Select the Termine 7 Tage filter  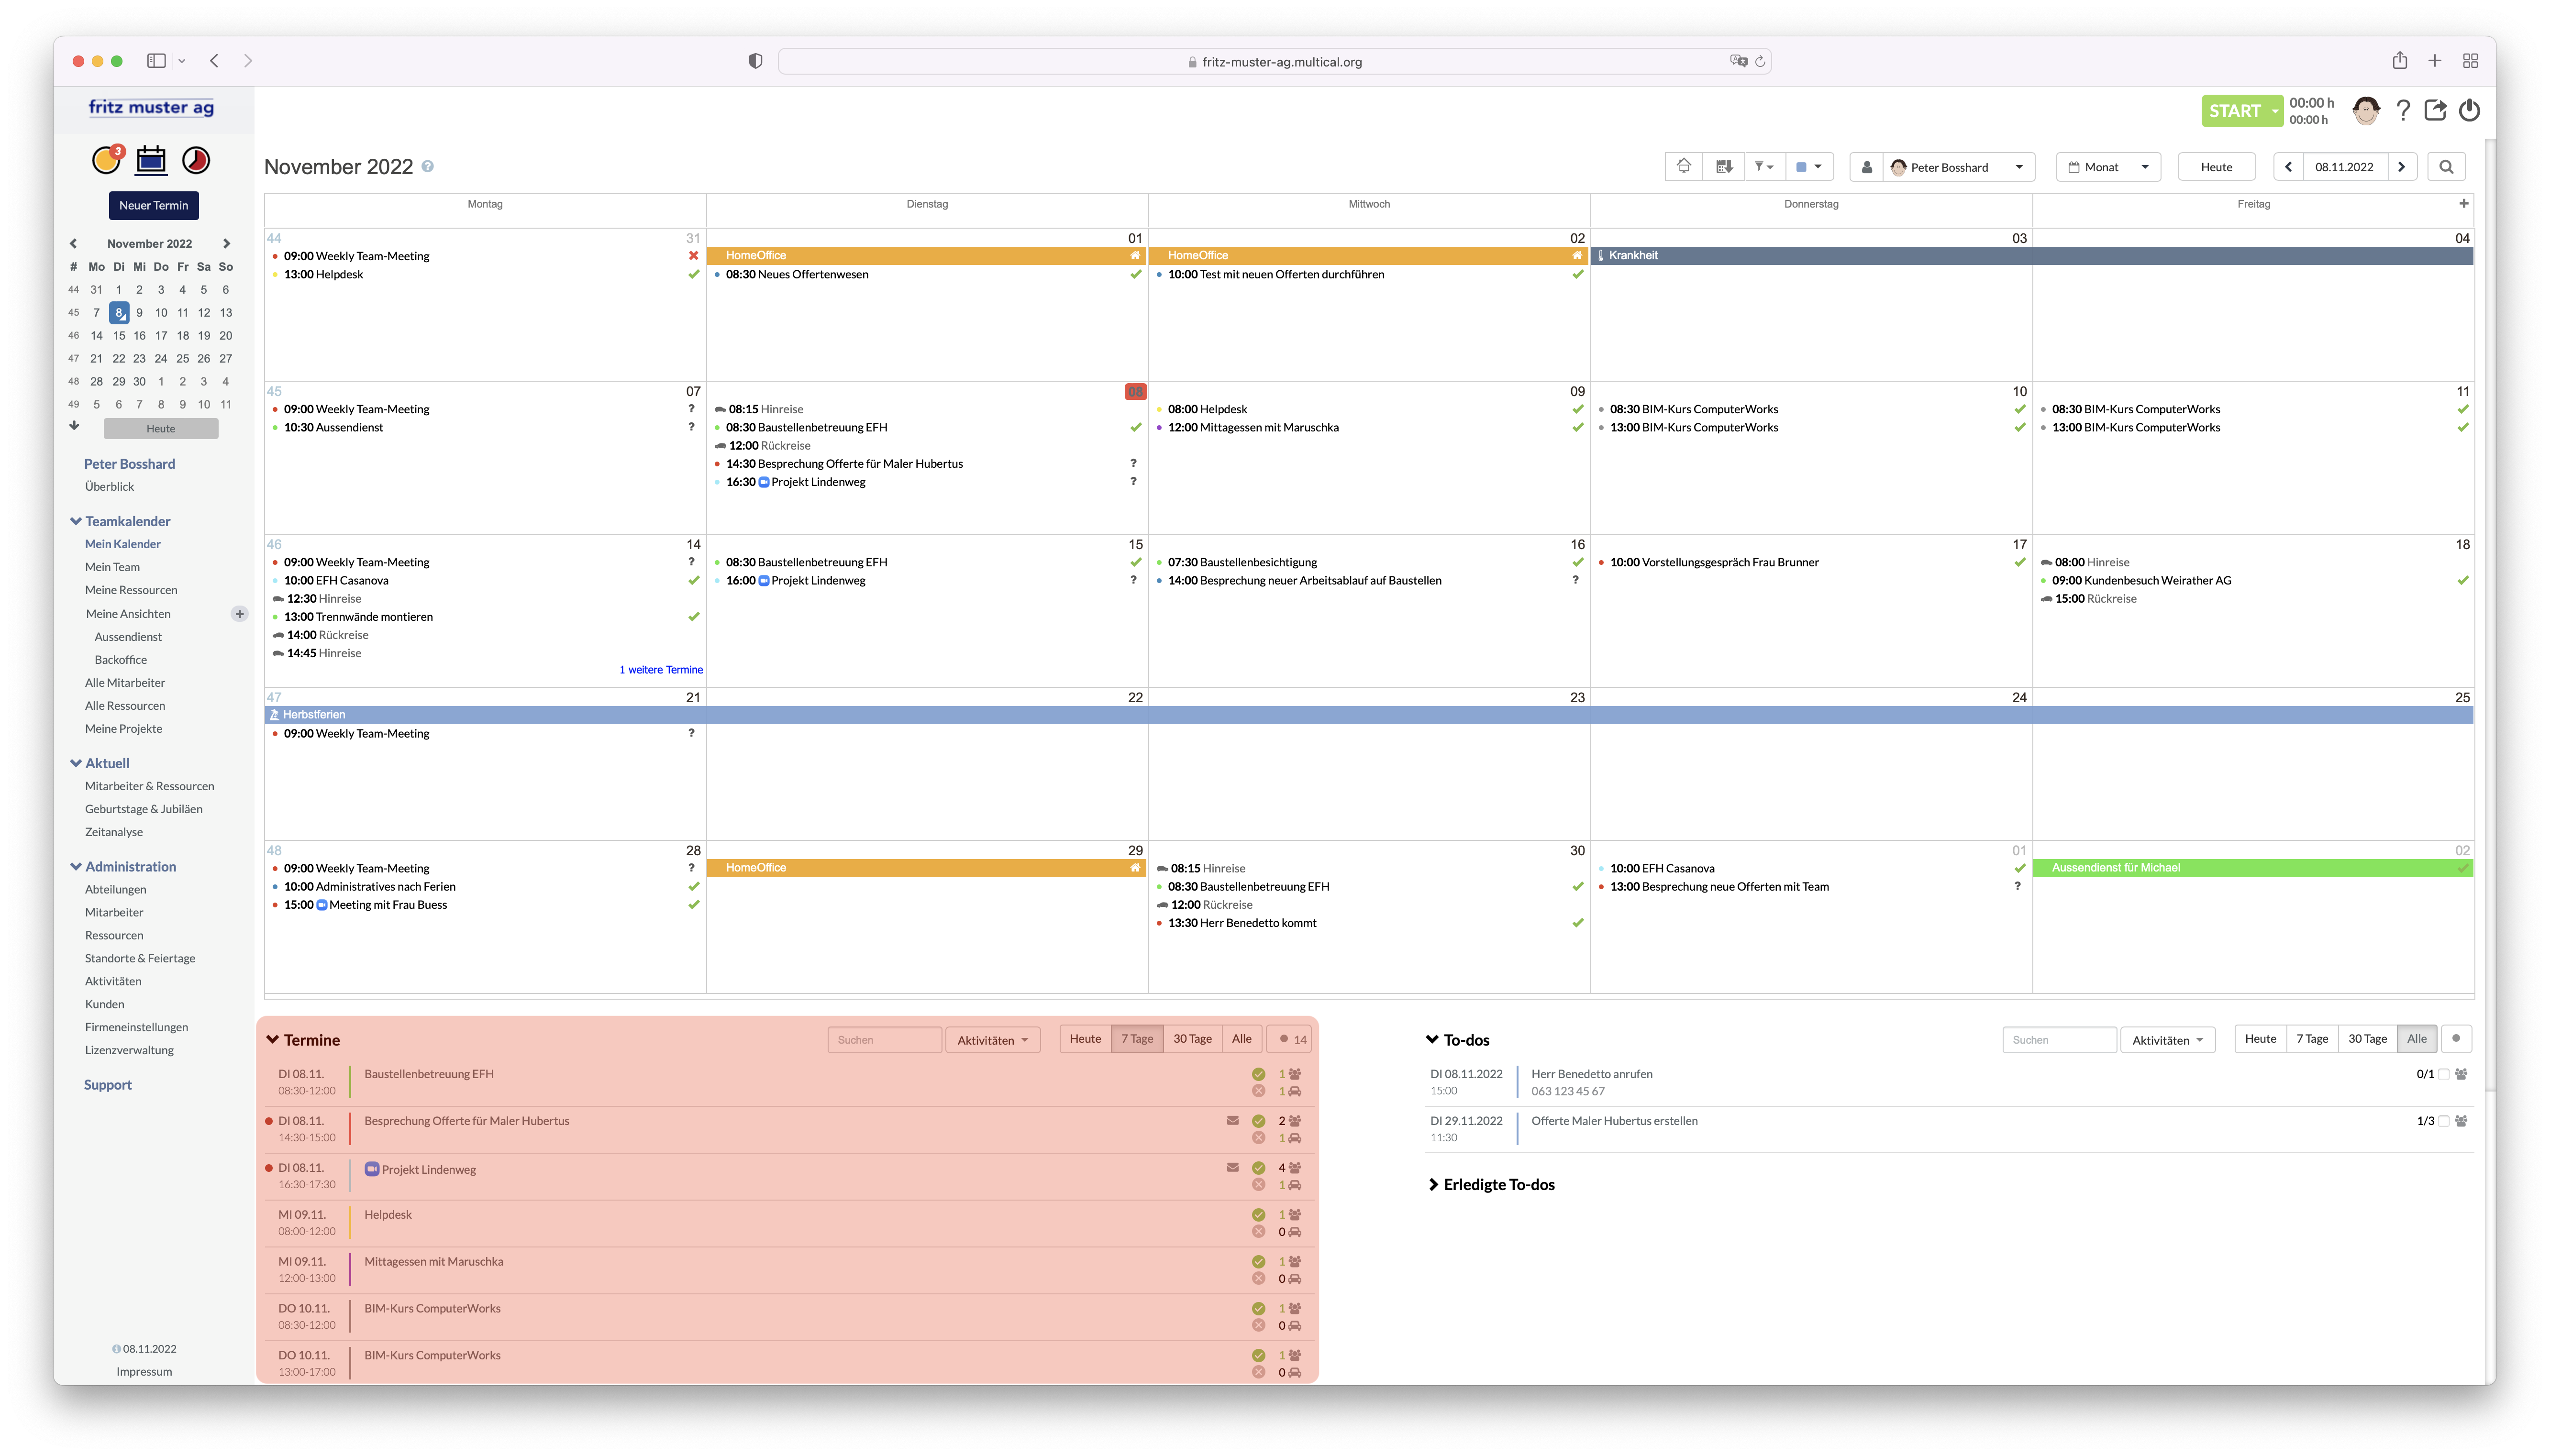point(1137,1039)
